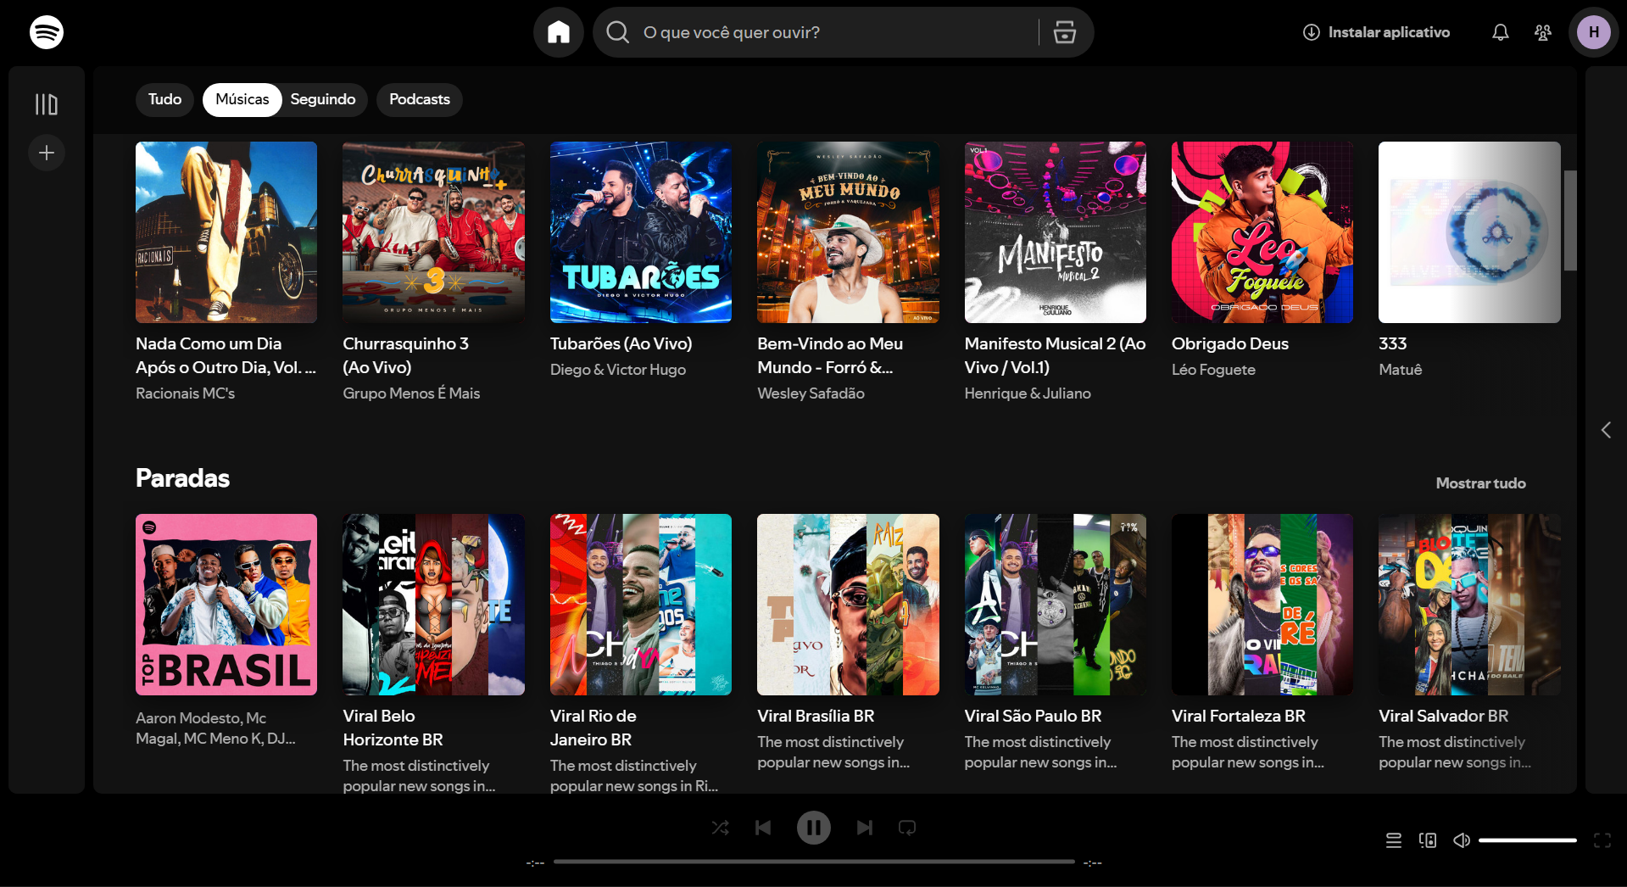Click the Instalar aplicativo download icon
This screenshot has width=1627, height=887.
(1312, 32)
